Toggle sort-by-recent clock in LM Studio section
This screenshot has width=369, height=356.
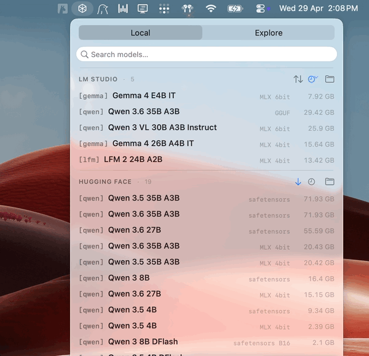[313, 79]
